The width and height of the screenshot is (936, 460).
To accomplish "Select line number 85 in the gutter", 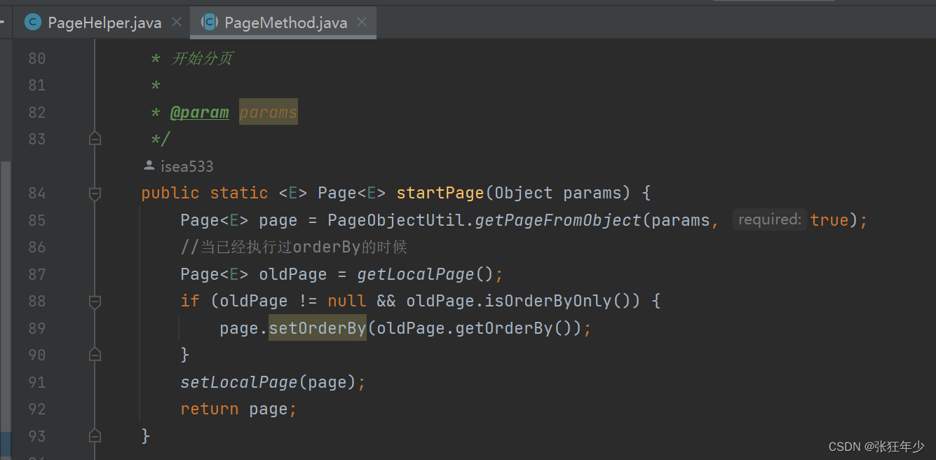I will (36, 220).
